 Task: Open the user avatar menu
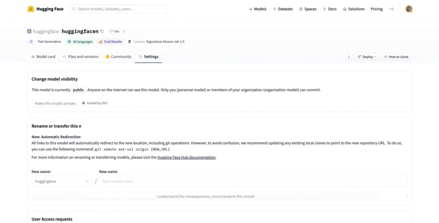409,9
